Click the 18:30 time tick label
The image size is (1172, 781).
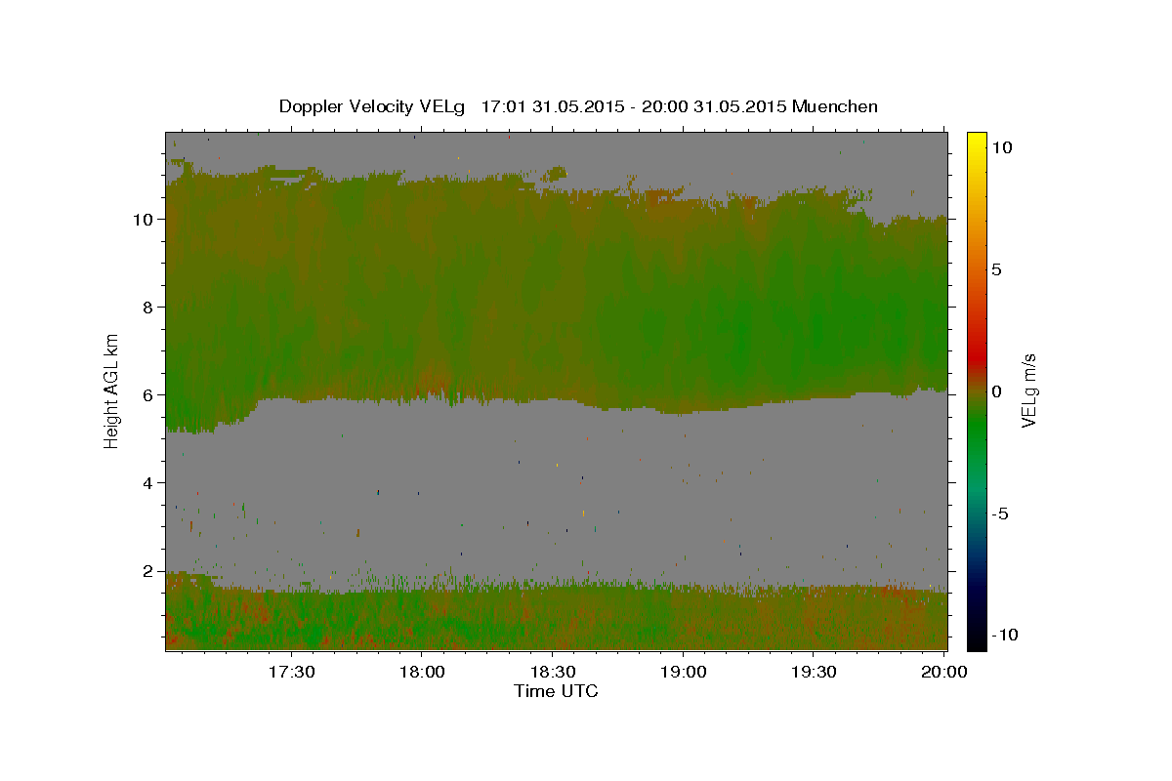point(553,672)
